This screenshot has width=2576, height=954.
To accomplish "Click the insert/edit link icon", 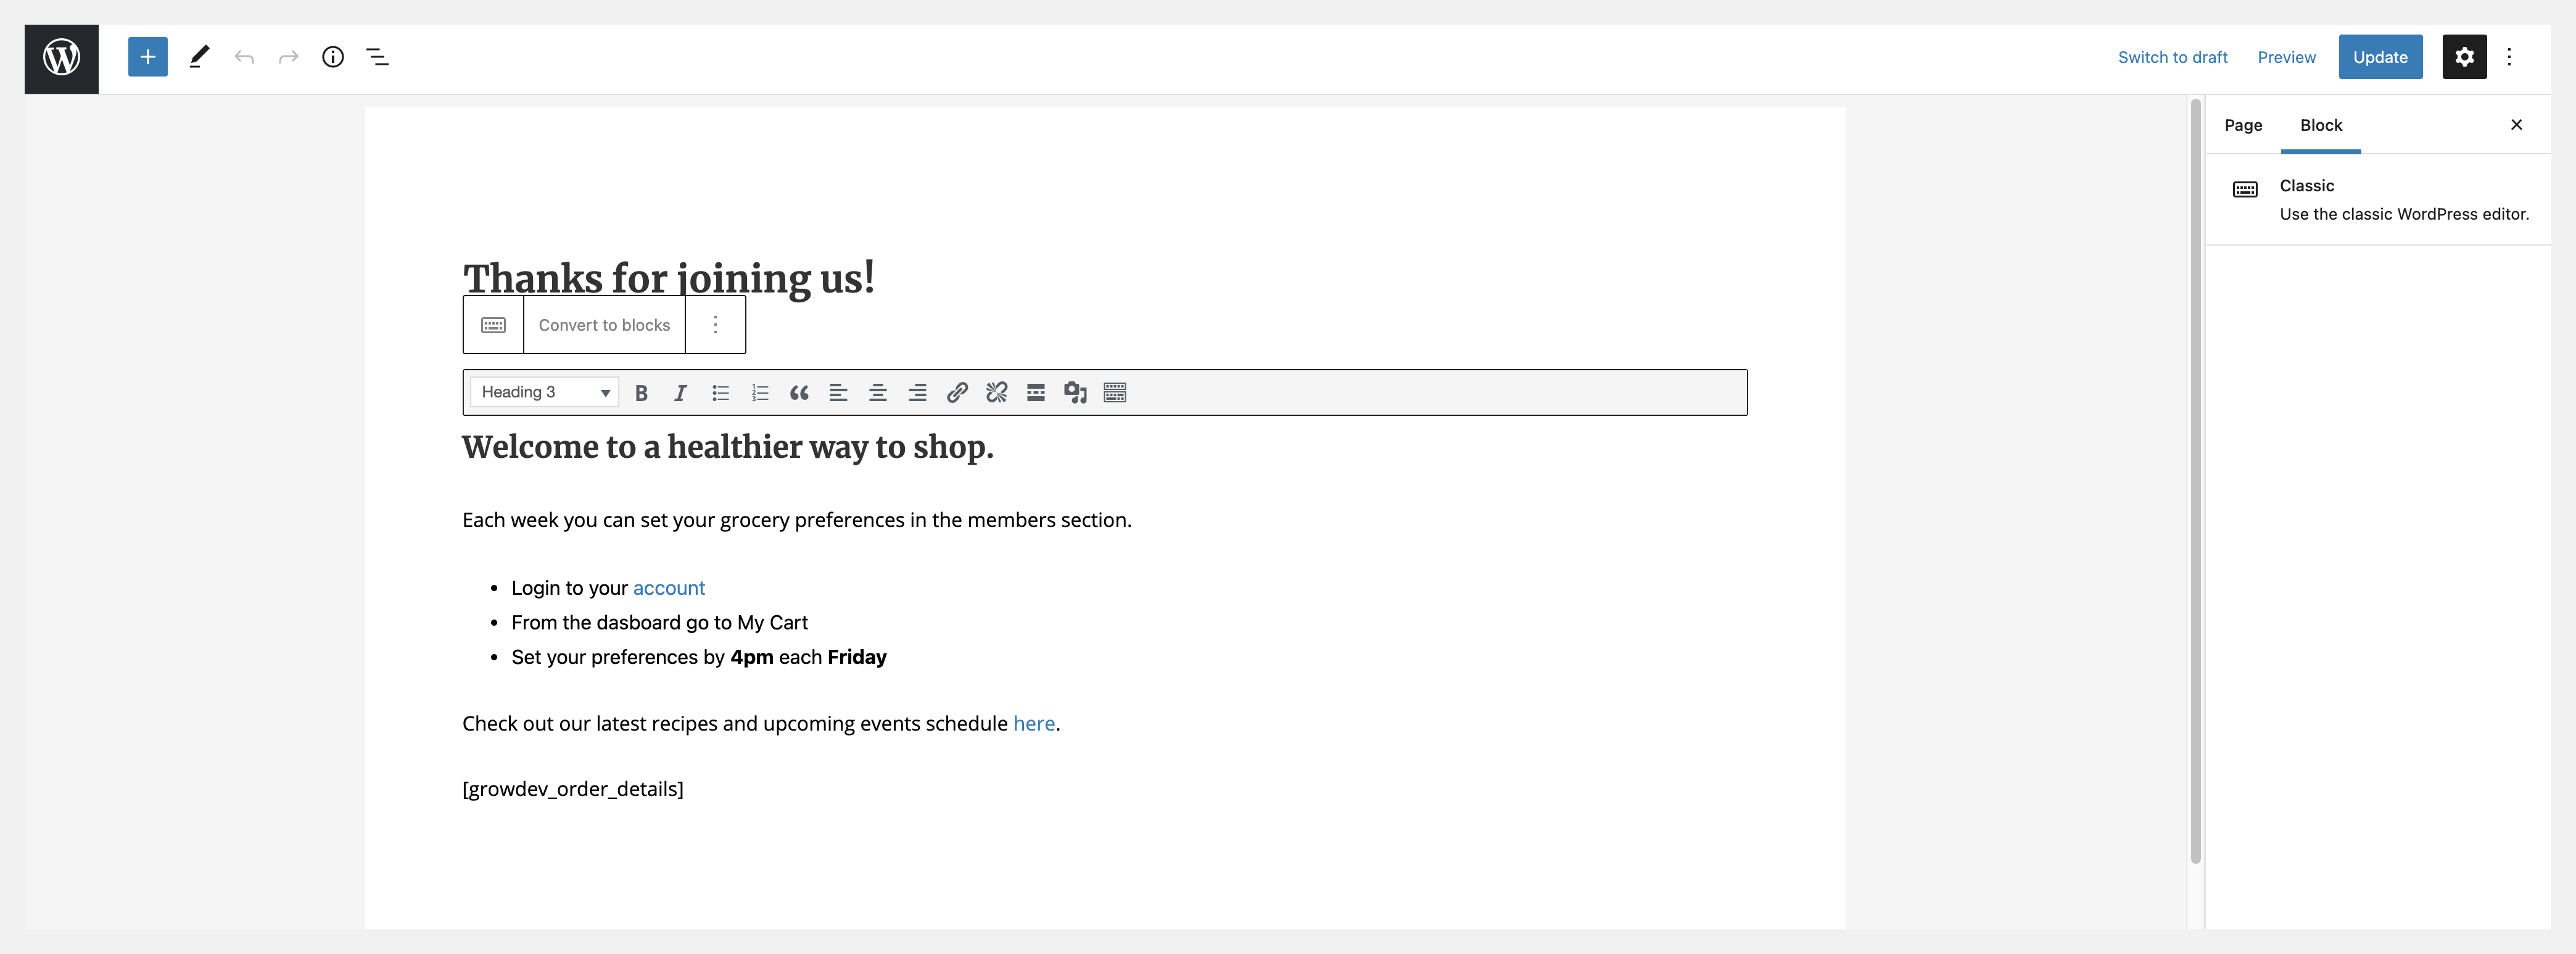I will click(957, 393).
